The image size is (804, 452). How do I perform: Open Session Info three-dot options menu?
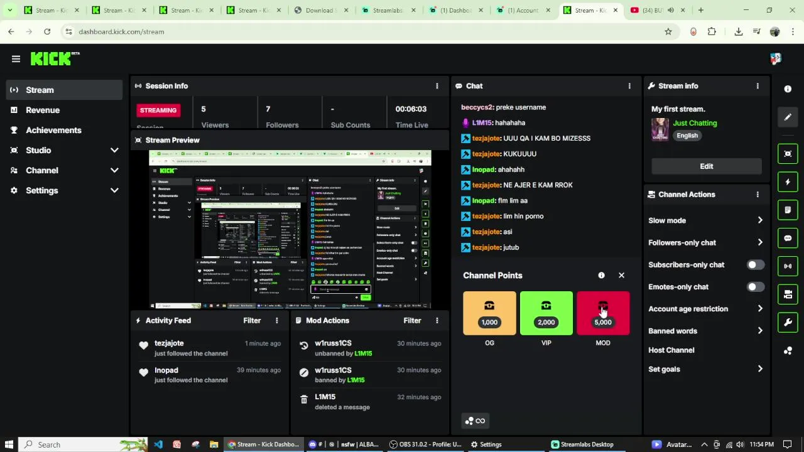pyautogui.click(x=437, y=86)
